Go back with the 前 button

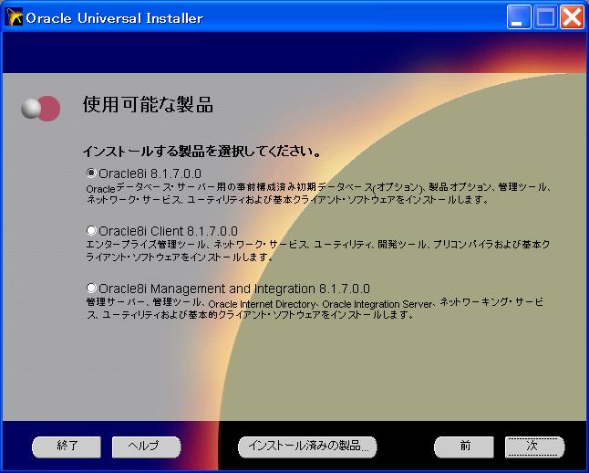coord(464,447)
